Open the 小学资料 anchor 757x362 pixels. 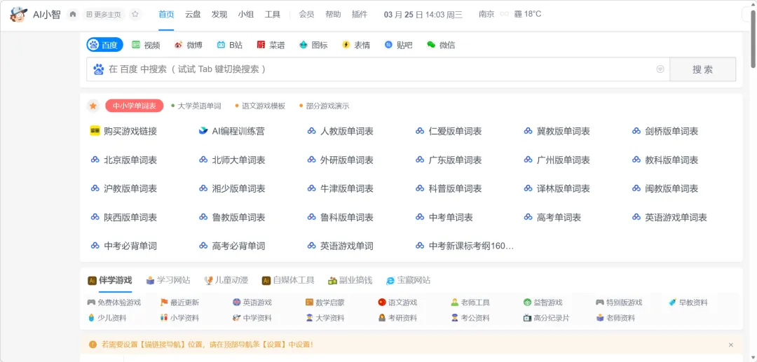(x=179, y=318)
